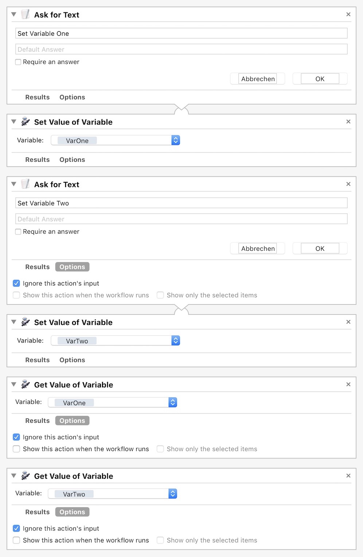The image size is (363, 557).
Task: Open Results tab of Set Value VarOne action
Action: [x=37, y=160]
